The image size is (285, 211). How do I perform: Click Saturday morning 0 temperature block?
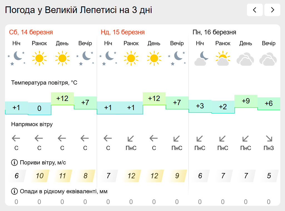pyautogui.click(x=39, y=108)
